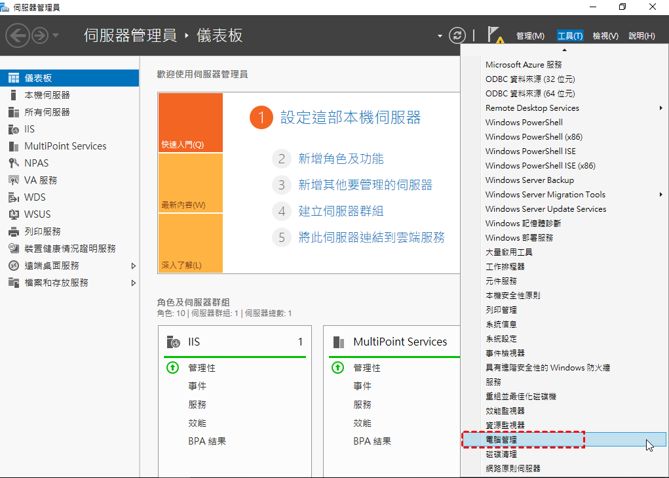This screenshot has height=478, width=669.
Task: Select 電腦管理 menu item
Action: [x=564, y=439]
